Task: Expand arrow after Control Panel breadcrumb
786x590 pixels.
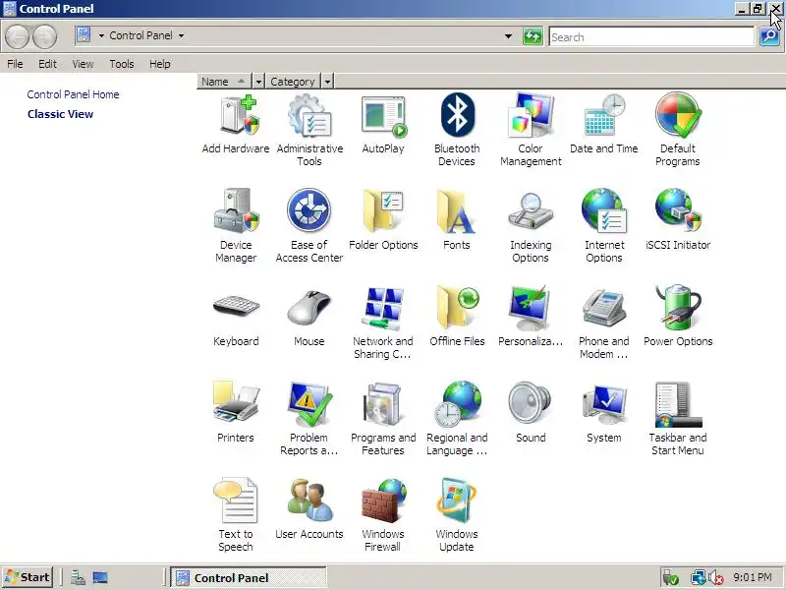Action: 181,35
